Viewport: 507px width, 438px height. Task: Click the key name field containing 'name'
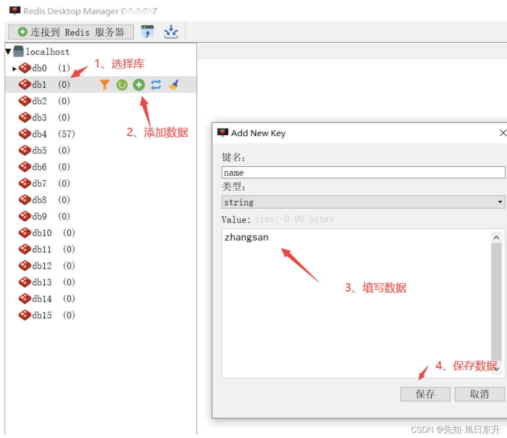363,173
